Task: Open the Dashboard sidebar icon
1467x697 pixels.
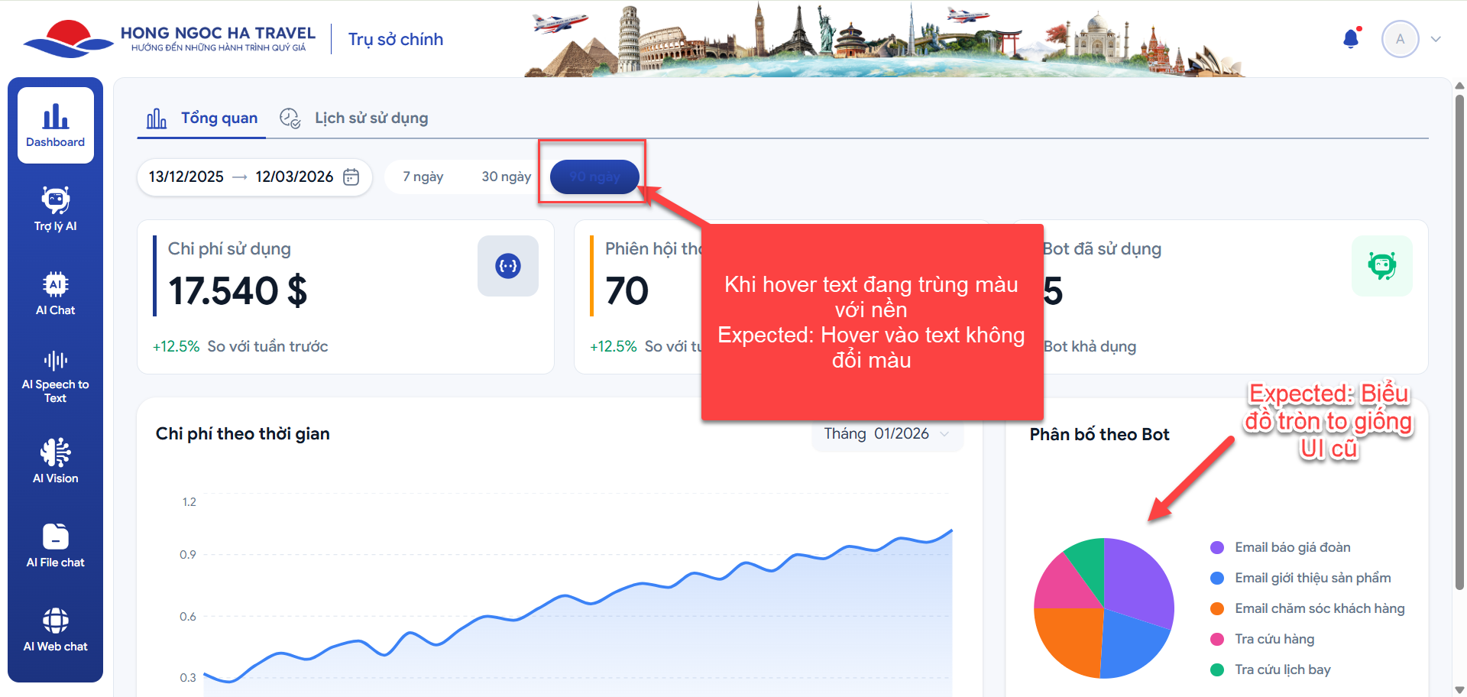Action: click(x=55, y=125)
